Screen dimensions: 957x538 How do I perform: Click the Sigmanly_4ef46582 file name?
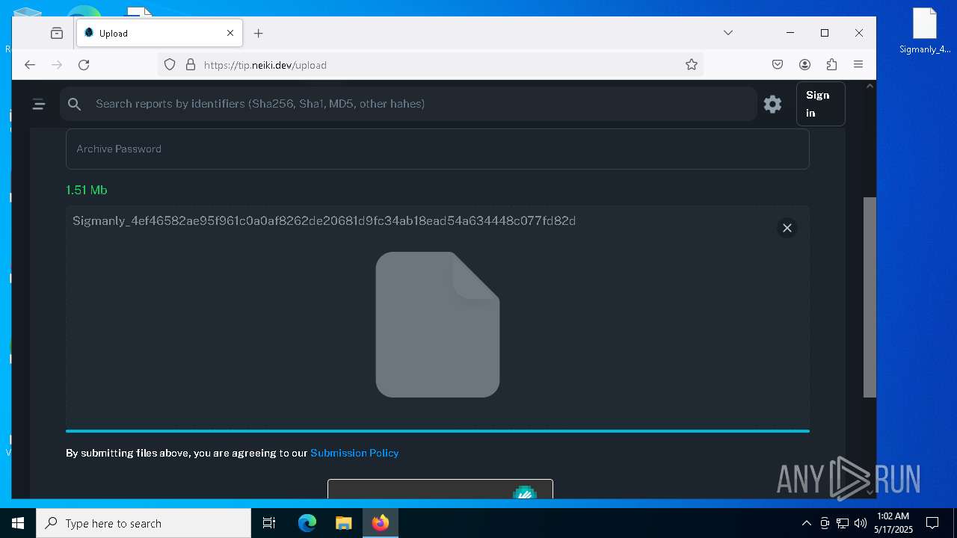click(324, 220)
